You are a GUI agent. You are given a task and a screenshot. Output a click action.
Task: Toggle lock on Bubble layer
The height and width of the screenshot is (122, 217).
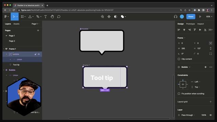tap(35, 54)
